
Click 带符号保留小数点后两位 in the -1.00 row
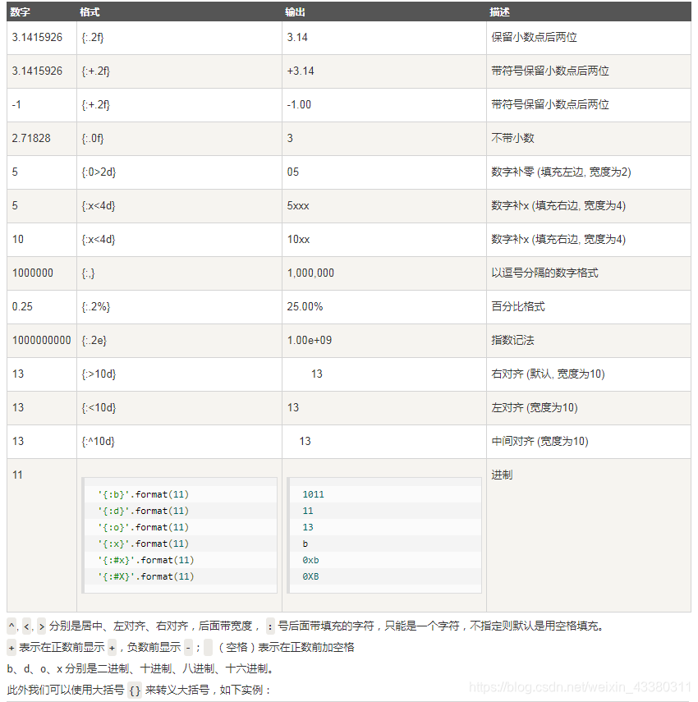[550, 104]
